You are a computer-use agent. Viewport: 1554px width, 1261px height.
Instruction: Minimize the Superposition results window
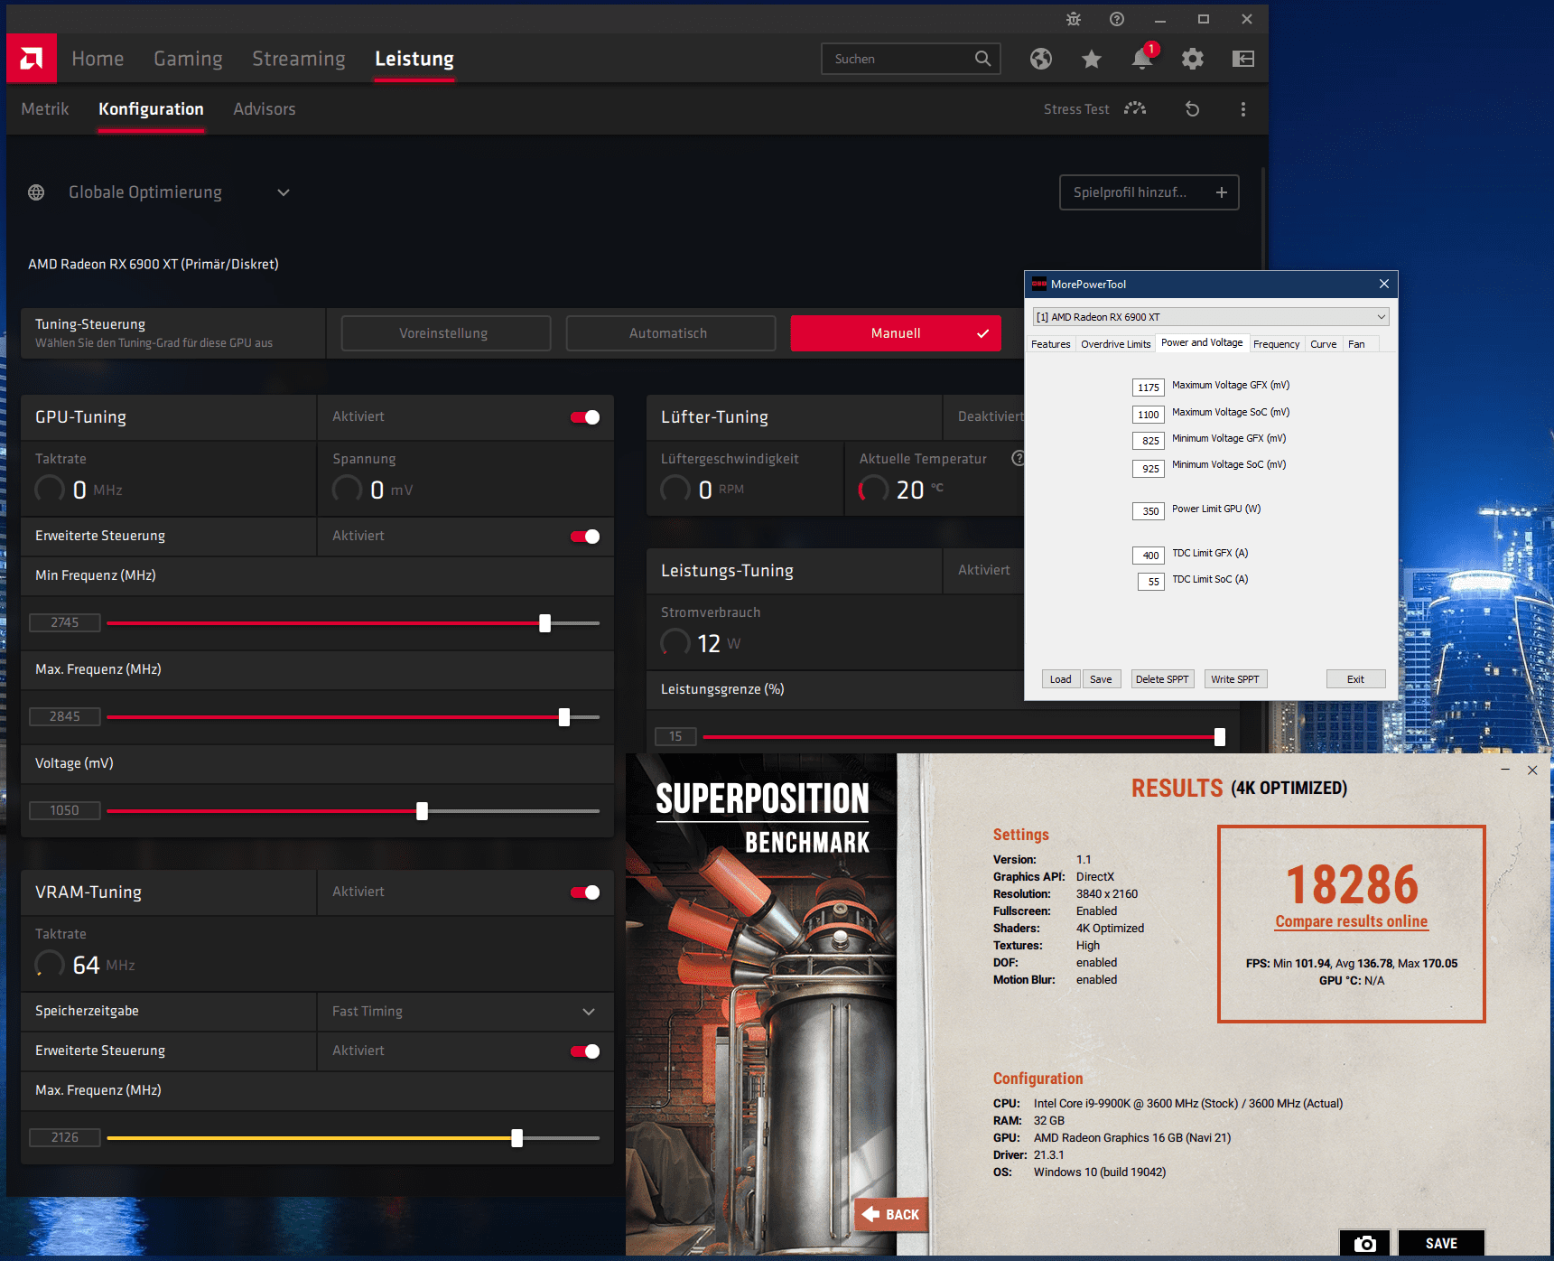pos(1505,771)
